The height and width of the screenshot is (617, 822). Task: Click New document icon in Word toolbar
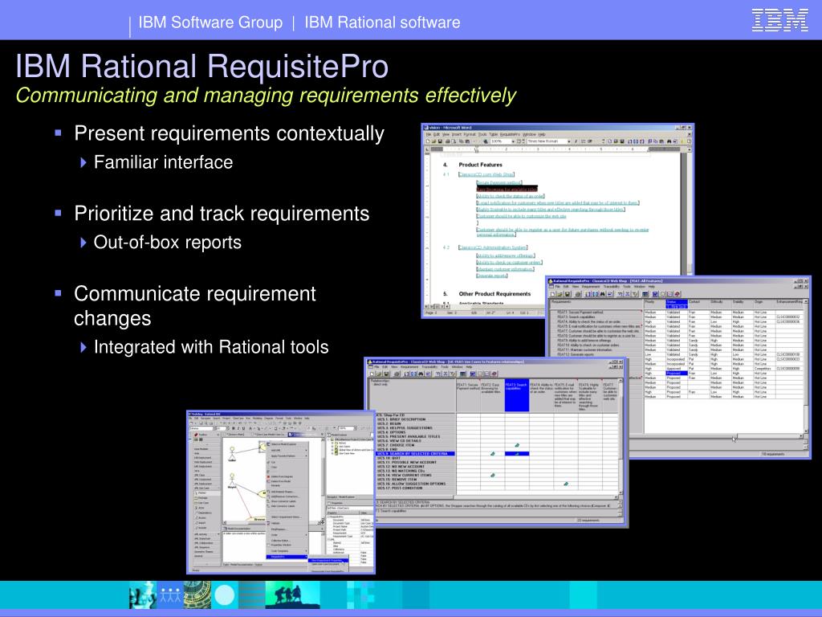(x=428, y=141)
